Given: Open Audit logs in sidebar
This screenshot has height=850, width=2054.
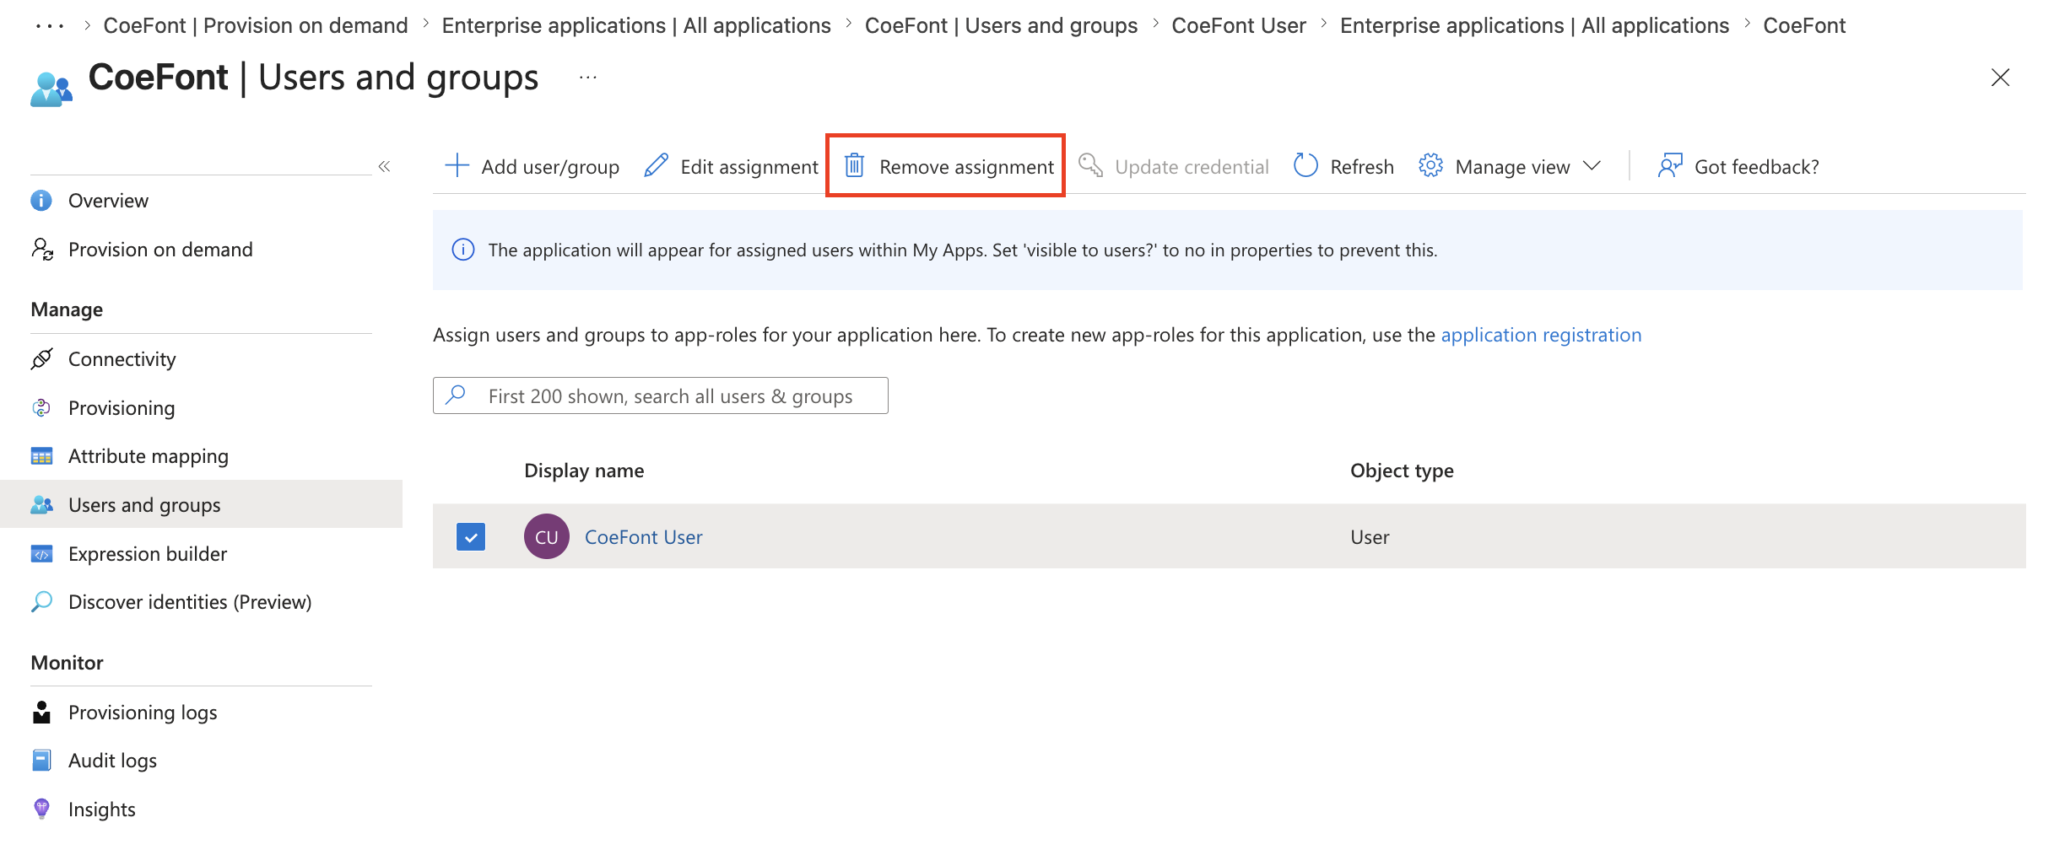Looking at the screenshot, I should (x=112, y=761).
